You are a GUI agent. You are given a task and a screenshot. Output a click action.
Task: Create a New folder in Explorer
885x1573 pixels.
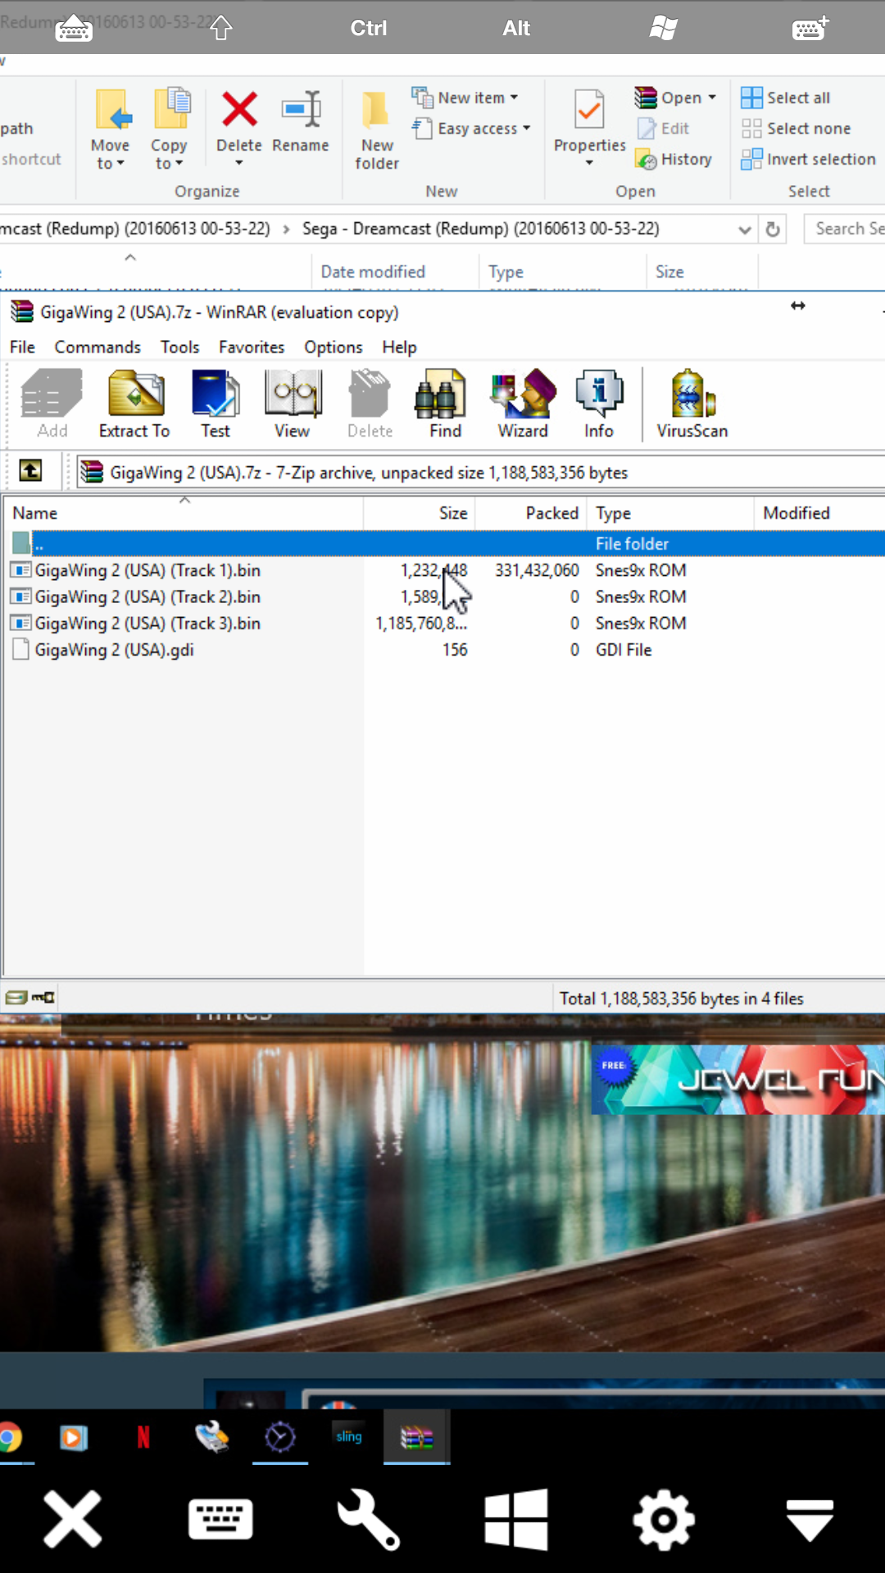(x=377, y=129)
